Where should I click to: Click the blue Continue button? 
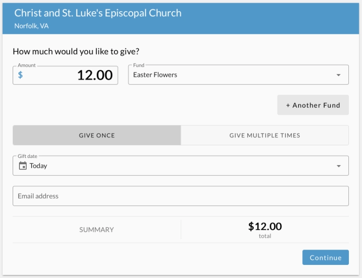(x=325, y=258)
